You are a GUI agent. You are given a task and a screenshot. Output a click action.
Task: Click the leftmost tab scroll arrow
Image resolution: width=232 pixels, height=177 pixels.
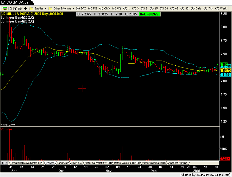(x=2, y=163)
